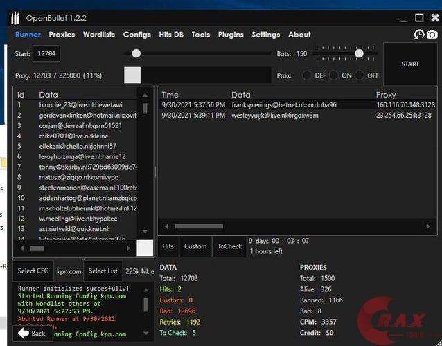Click the run progress bar

pos(197,75)
